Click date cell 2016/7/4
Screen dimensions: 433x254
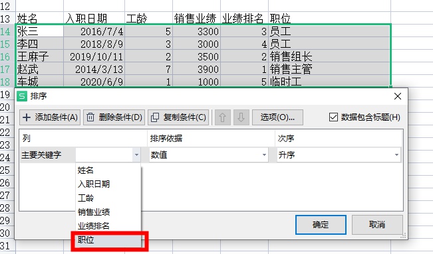point(94,31)
